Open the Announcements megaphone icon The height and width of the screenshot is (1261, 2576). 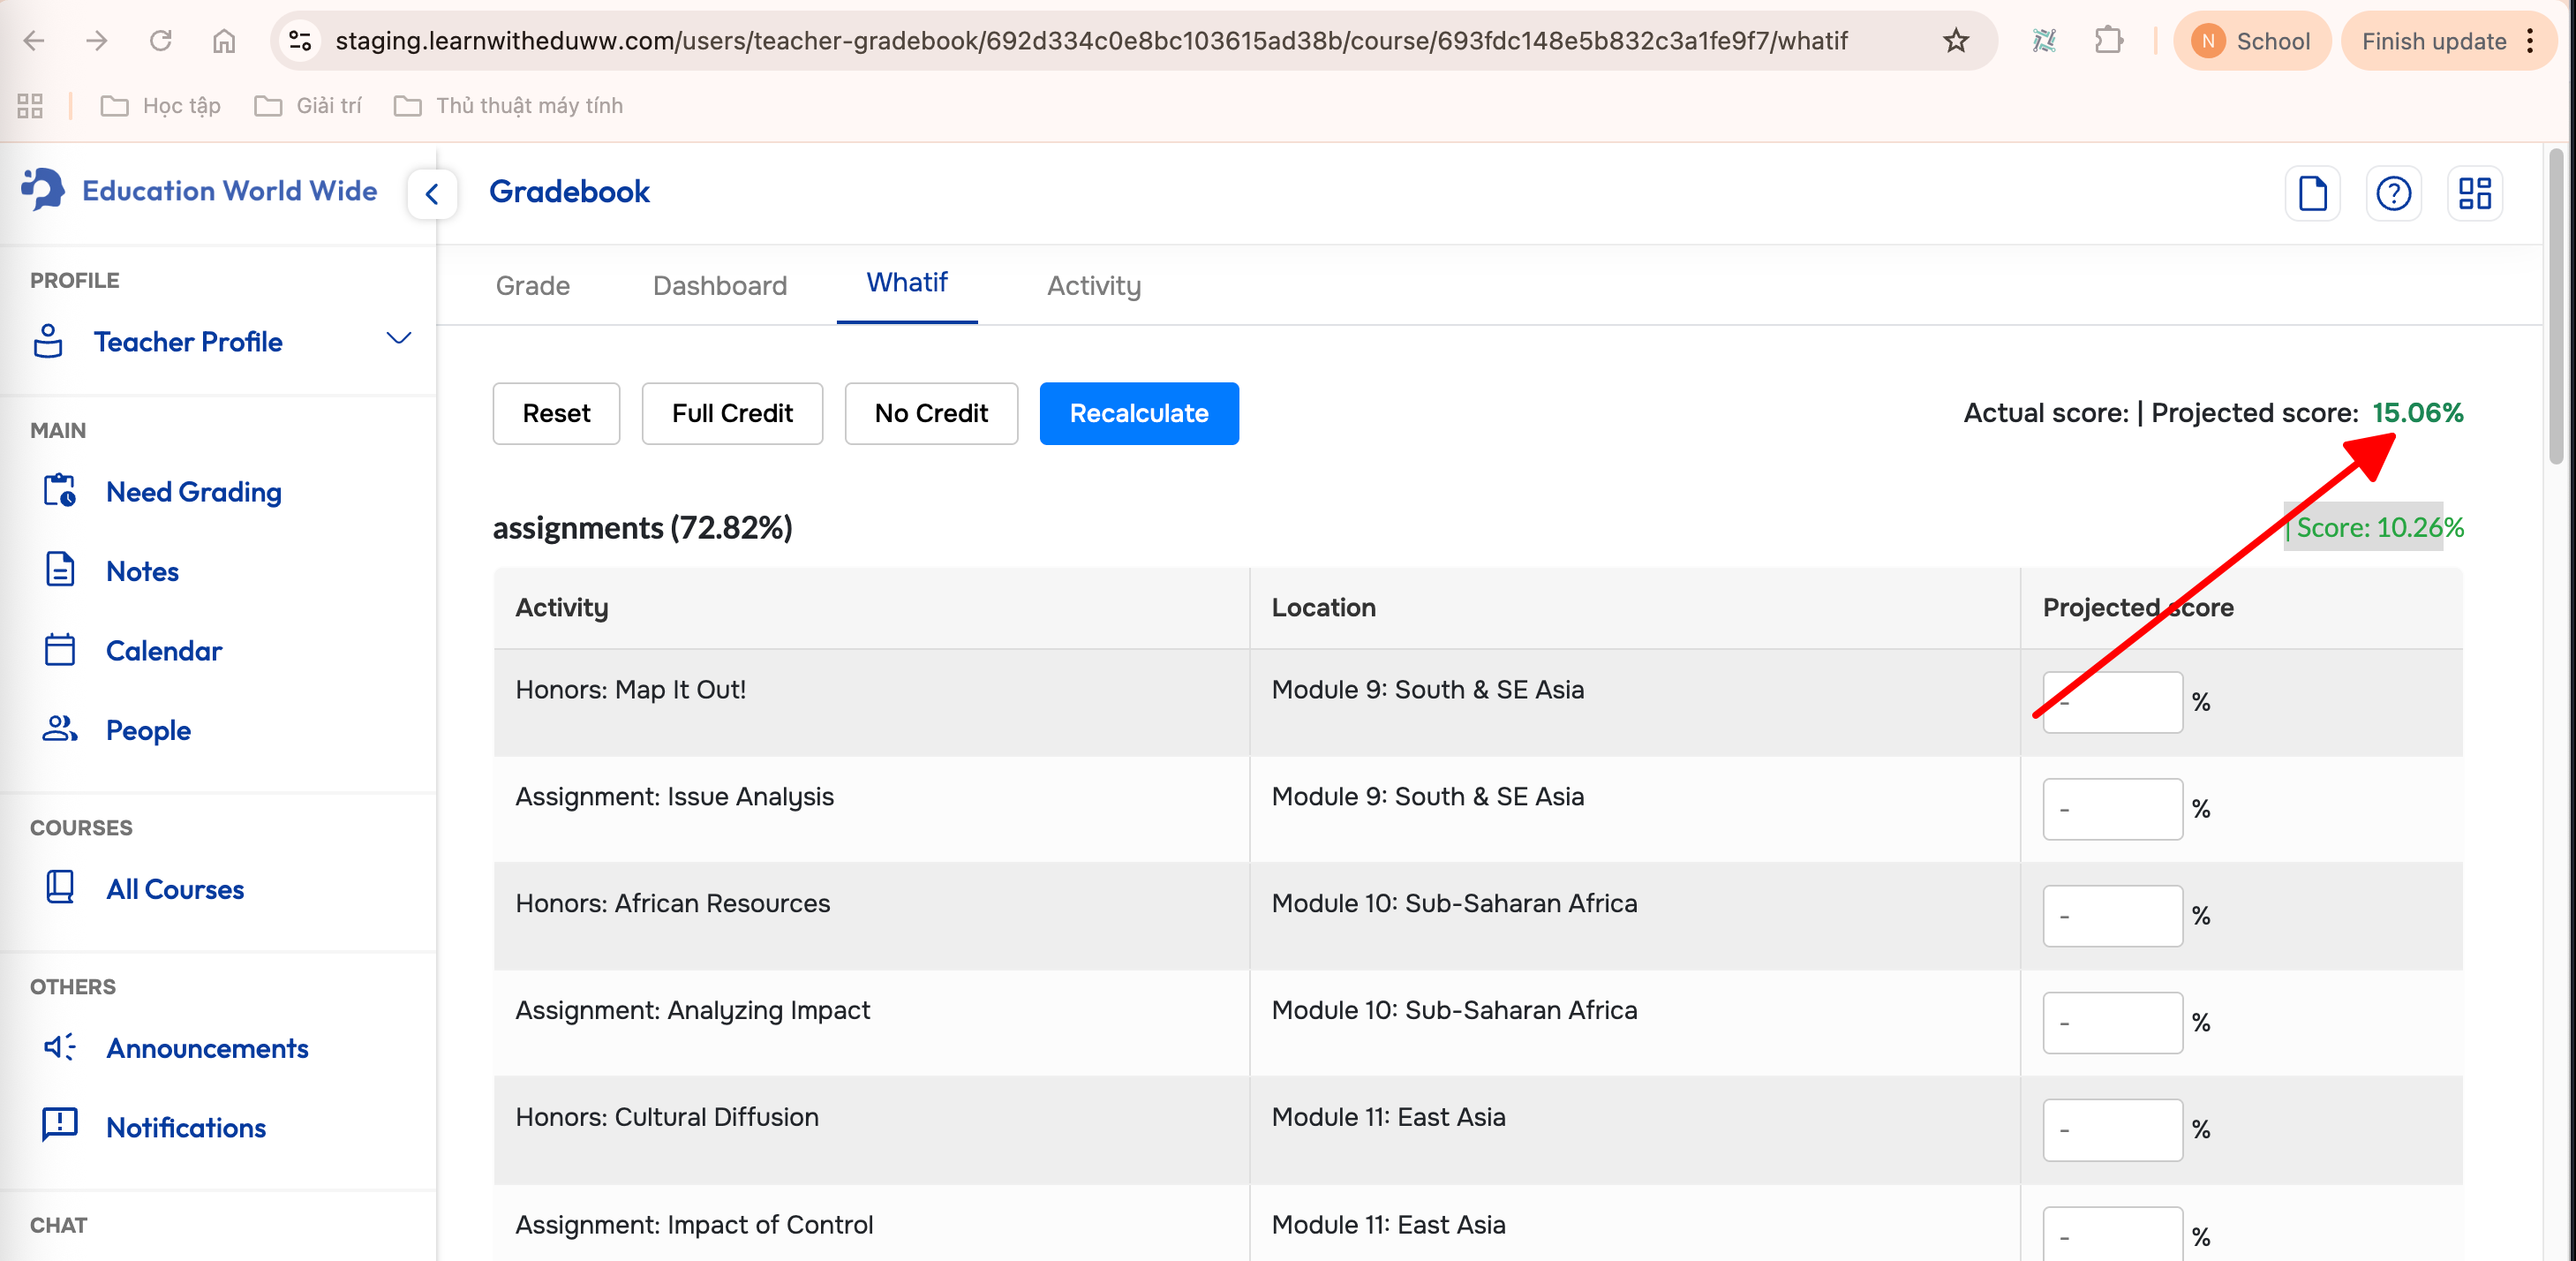point(59,1047)
